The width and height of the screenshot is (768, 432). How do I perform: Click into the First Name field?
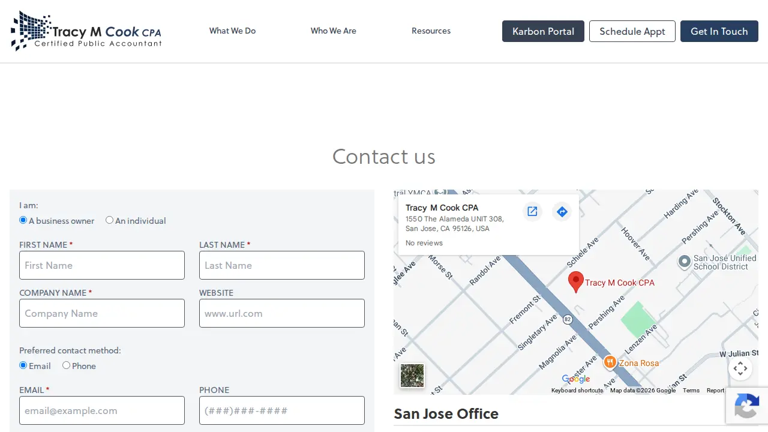pyautogui.click(x=102, y=265)
